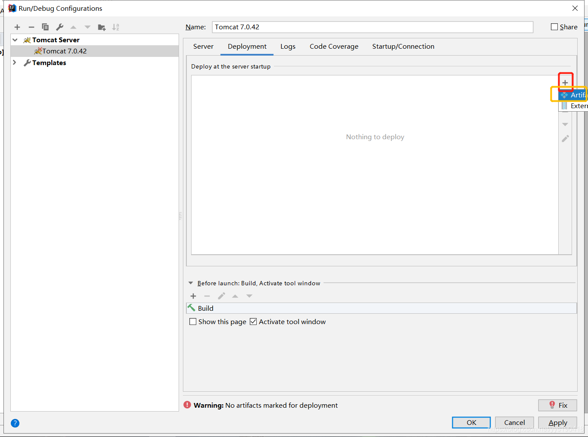The height and width of the screenshot is (437, 588).
Task: Sort configurations alphabetically icon
Action: [x=116, y=27]
